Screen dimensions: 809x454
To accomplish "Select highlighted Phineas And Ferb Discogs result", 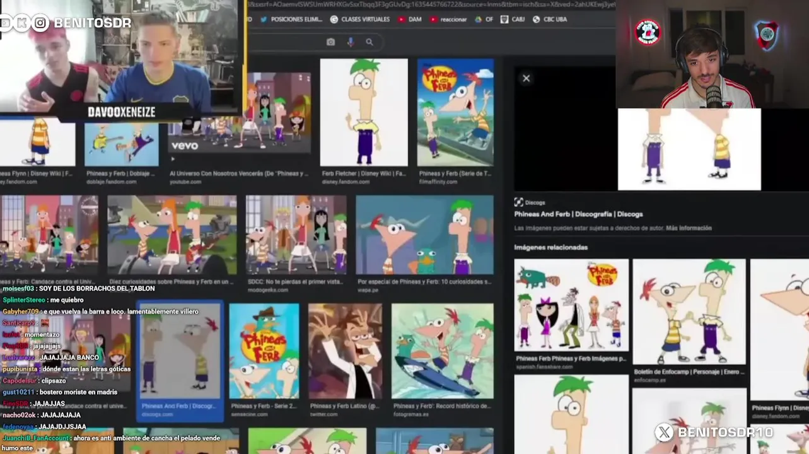I will point(180,361).
